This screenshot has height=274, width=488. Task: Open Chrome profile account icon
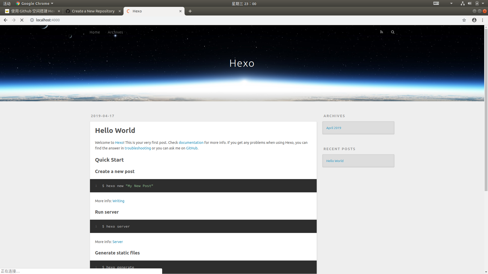tap(474, 20)
